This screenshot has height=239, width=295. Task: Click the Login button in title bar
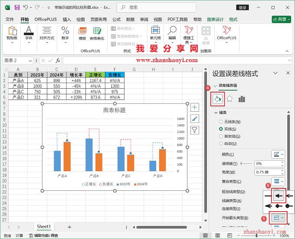click(x=243, y=7)
